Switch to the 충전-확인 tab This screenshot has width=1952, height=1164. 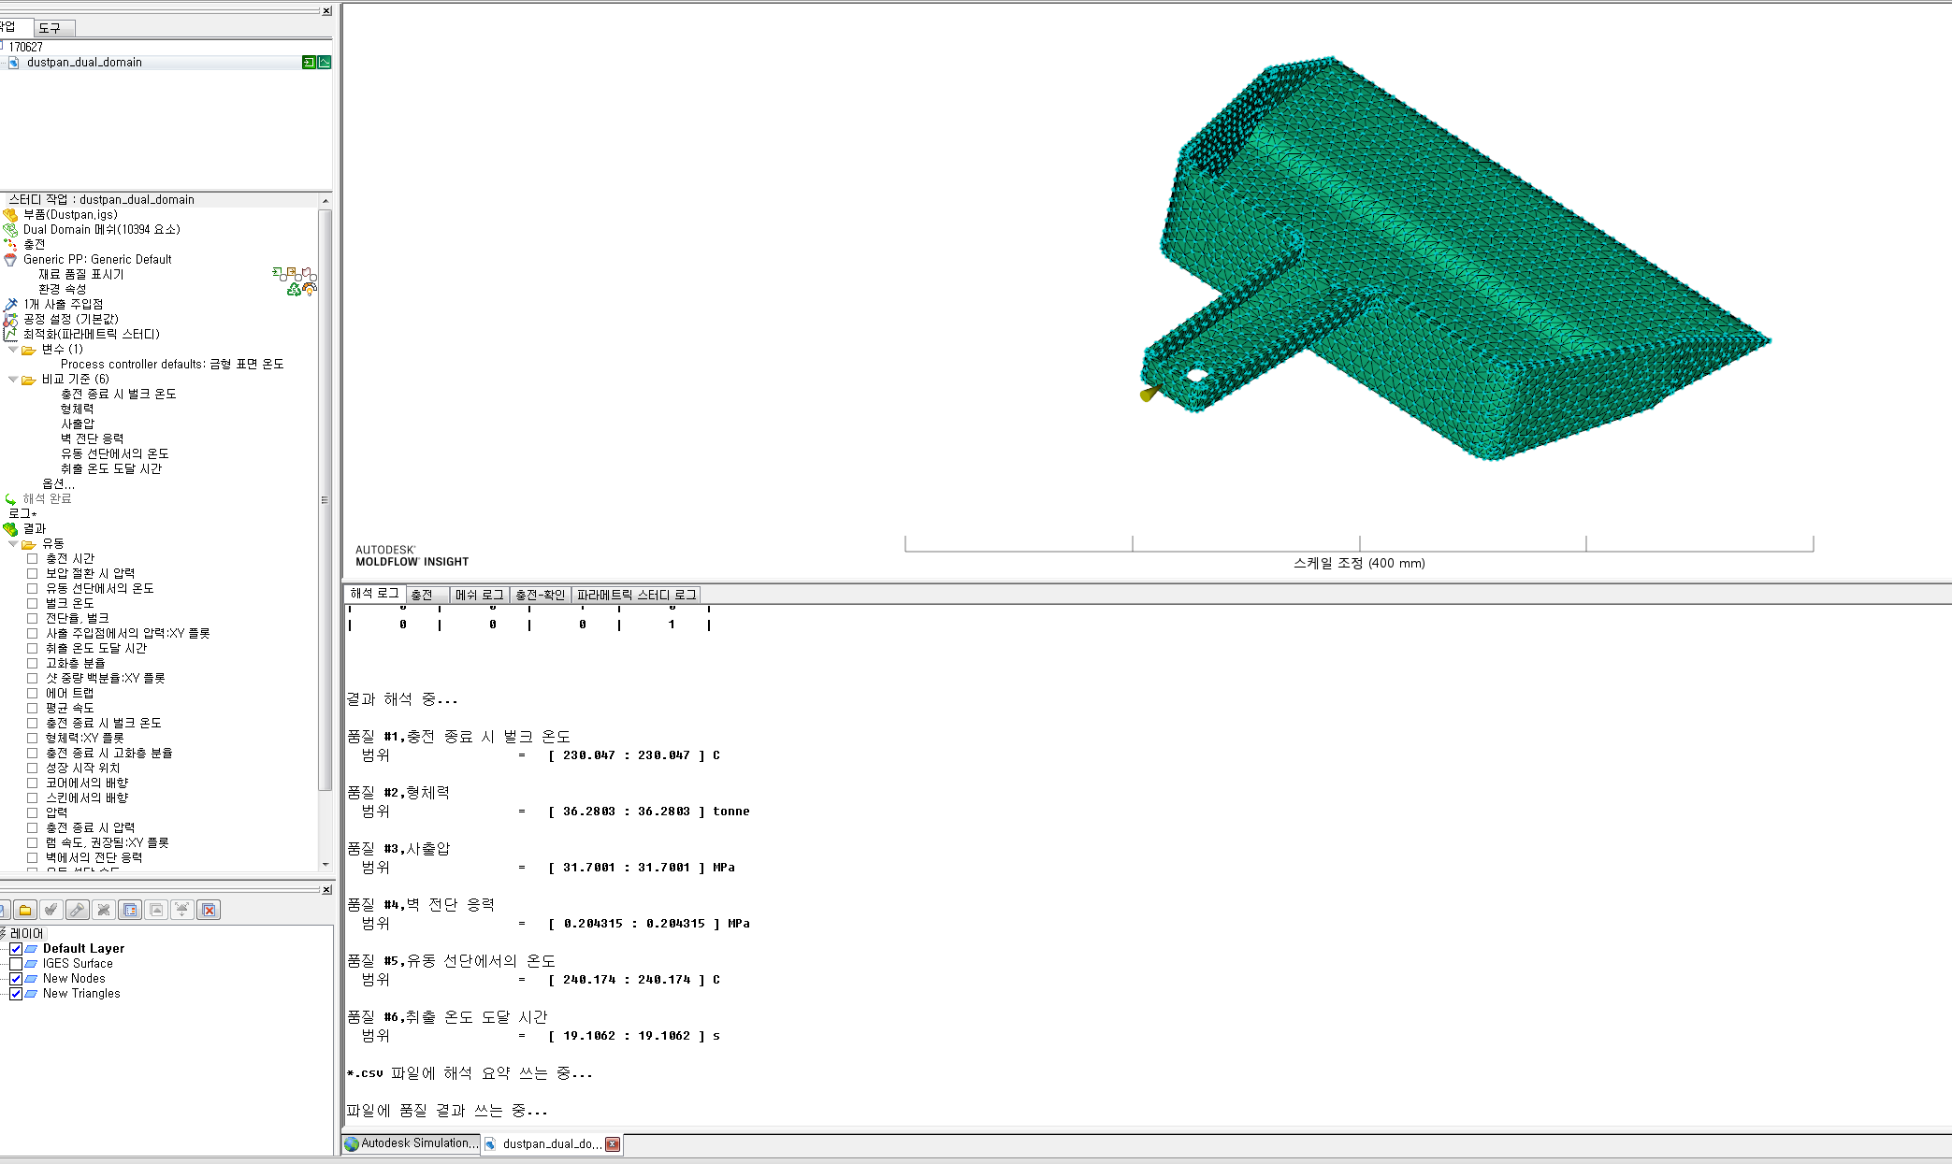541,595
